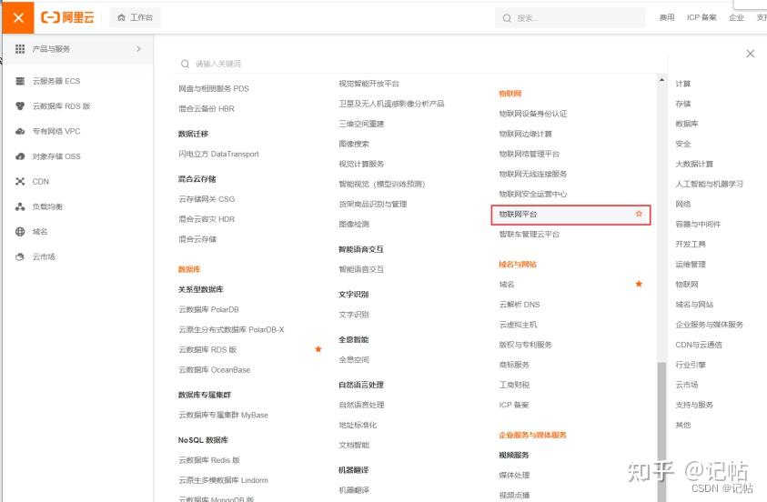Unfavorite 域名 via its orange star

(639, 284)
